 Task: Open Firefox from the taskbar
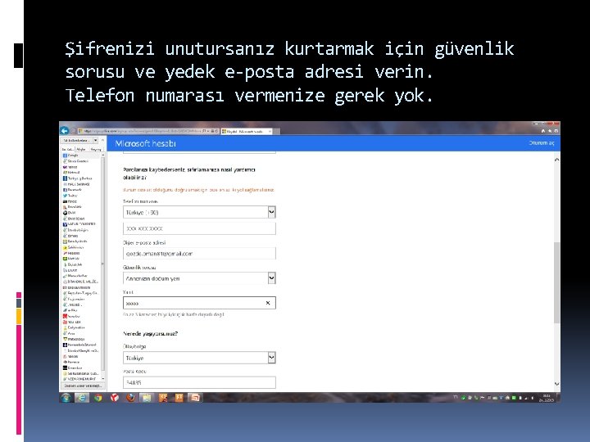click(x=130, y=398)
